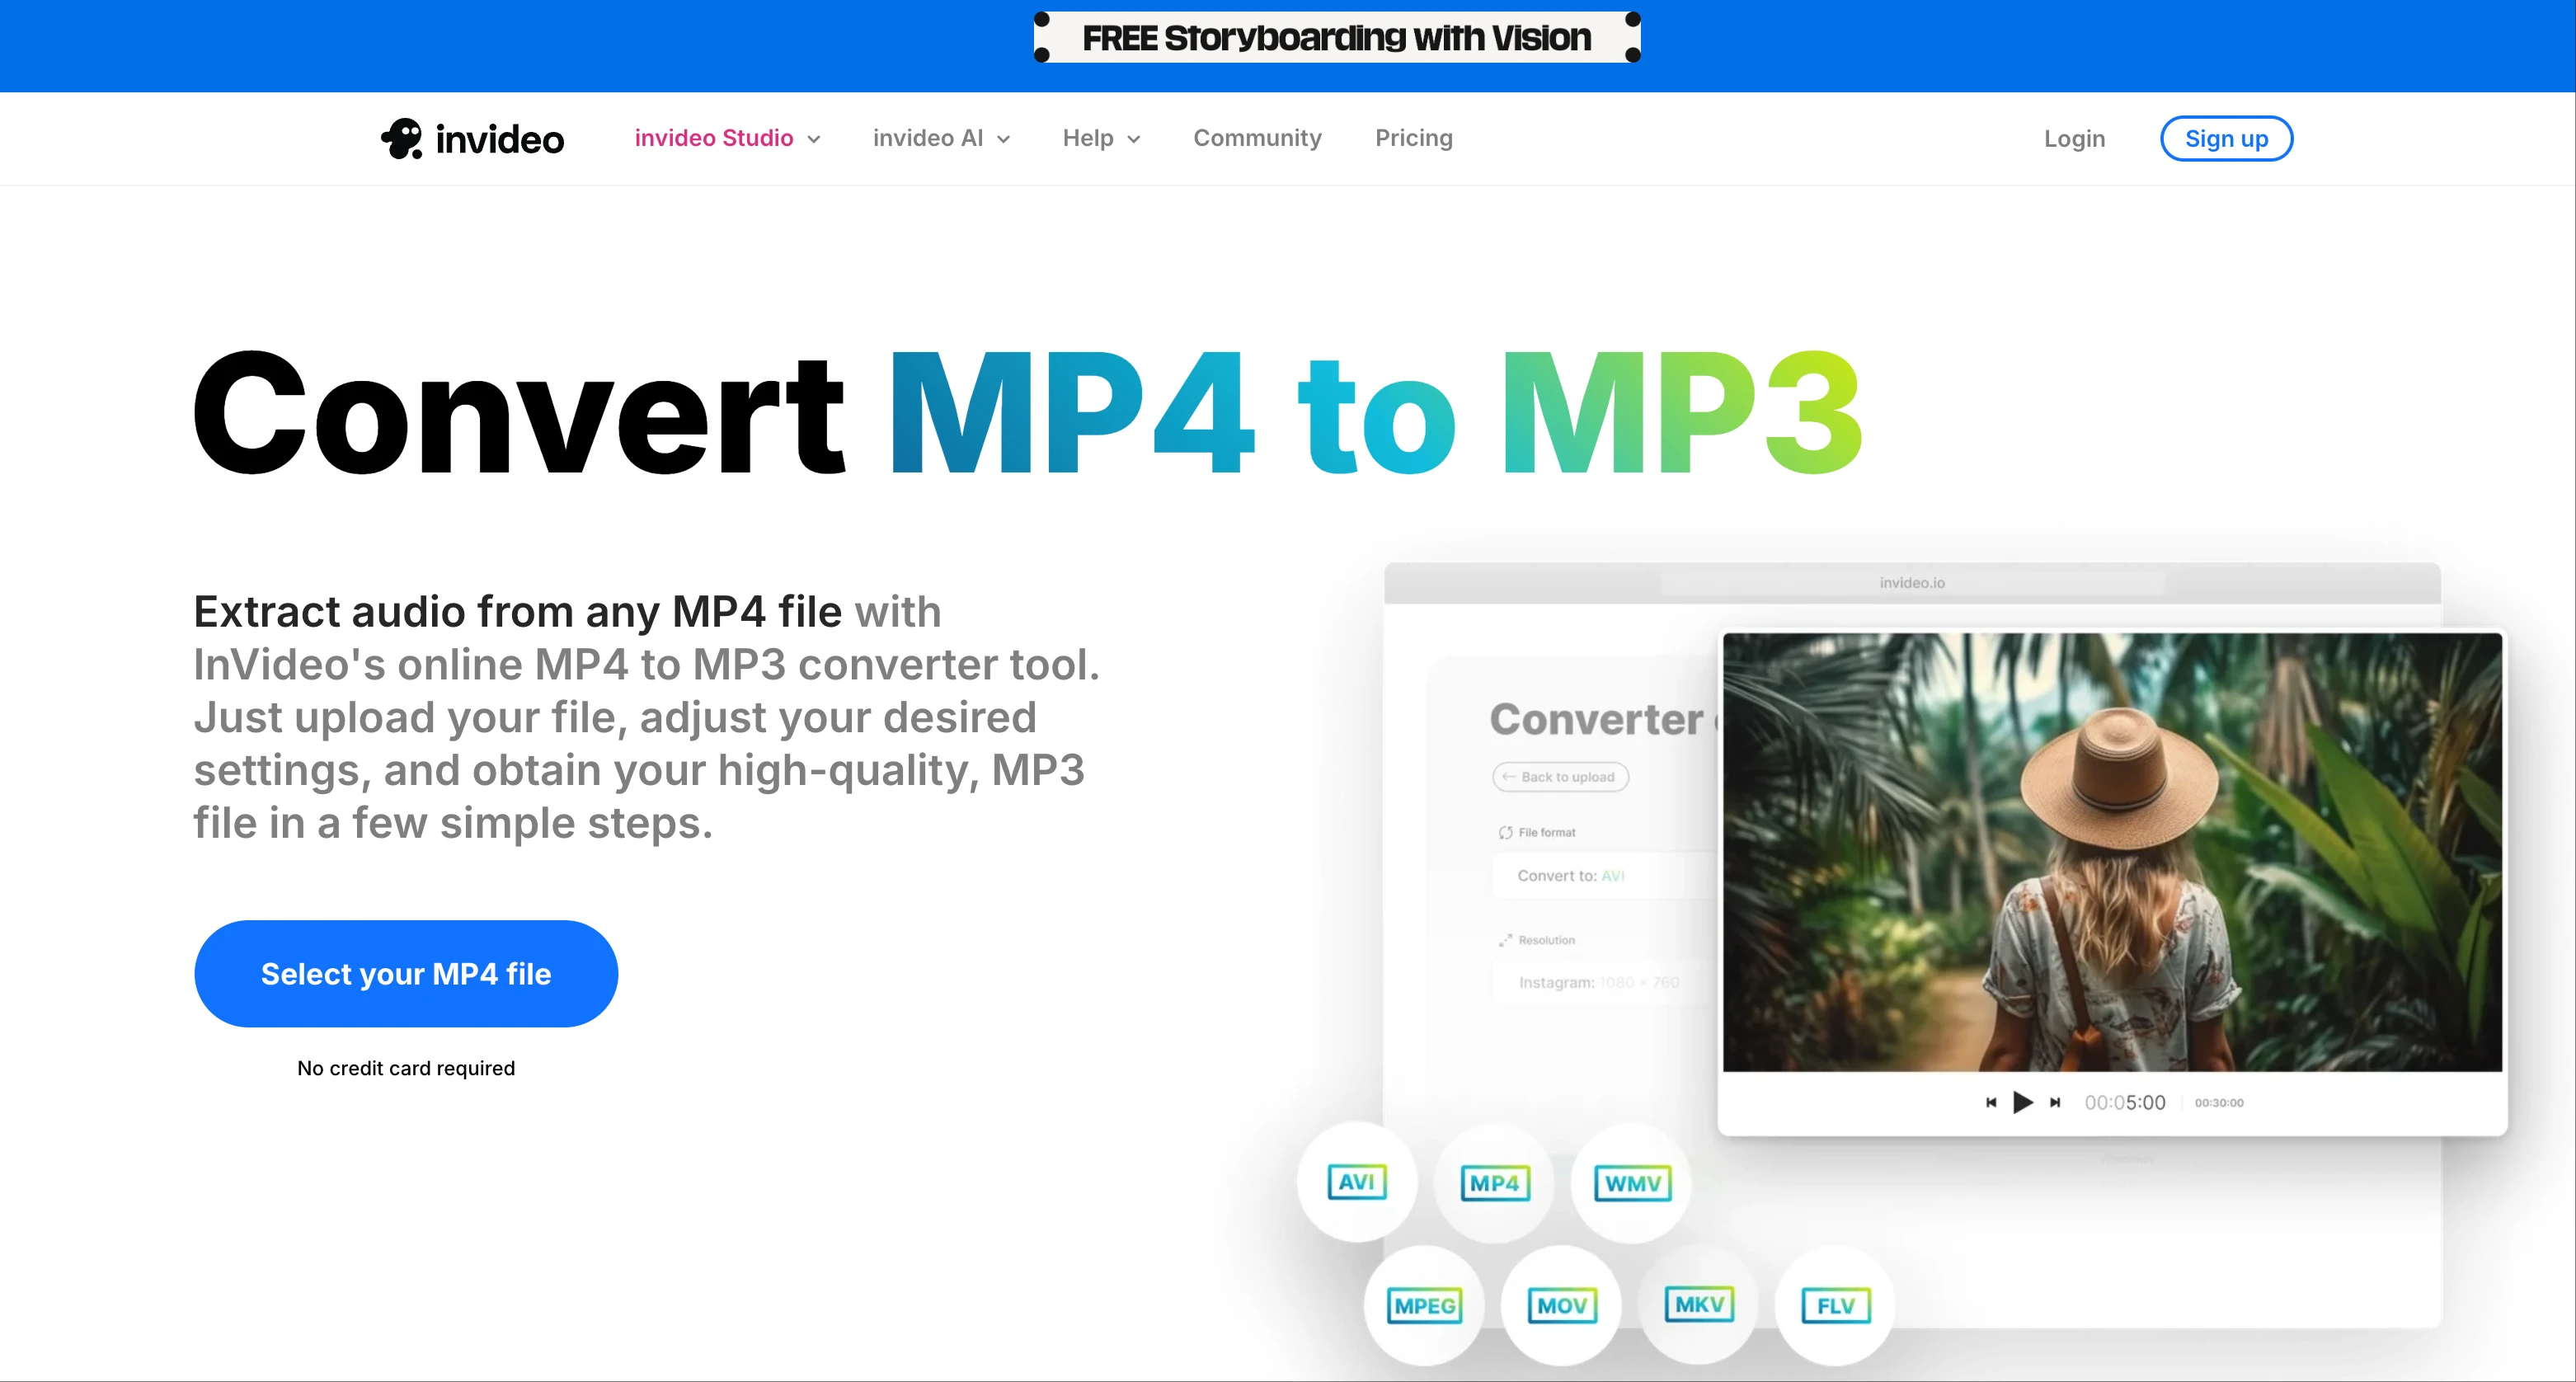This screenshot has height=1382, width=2576.
Task: Open the FREE Storyboarding with Vision banner
Action: coord(1336,38)
